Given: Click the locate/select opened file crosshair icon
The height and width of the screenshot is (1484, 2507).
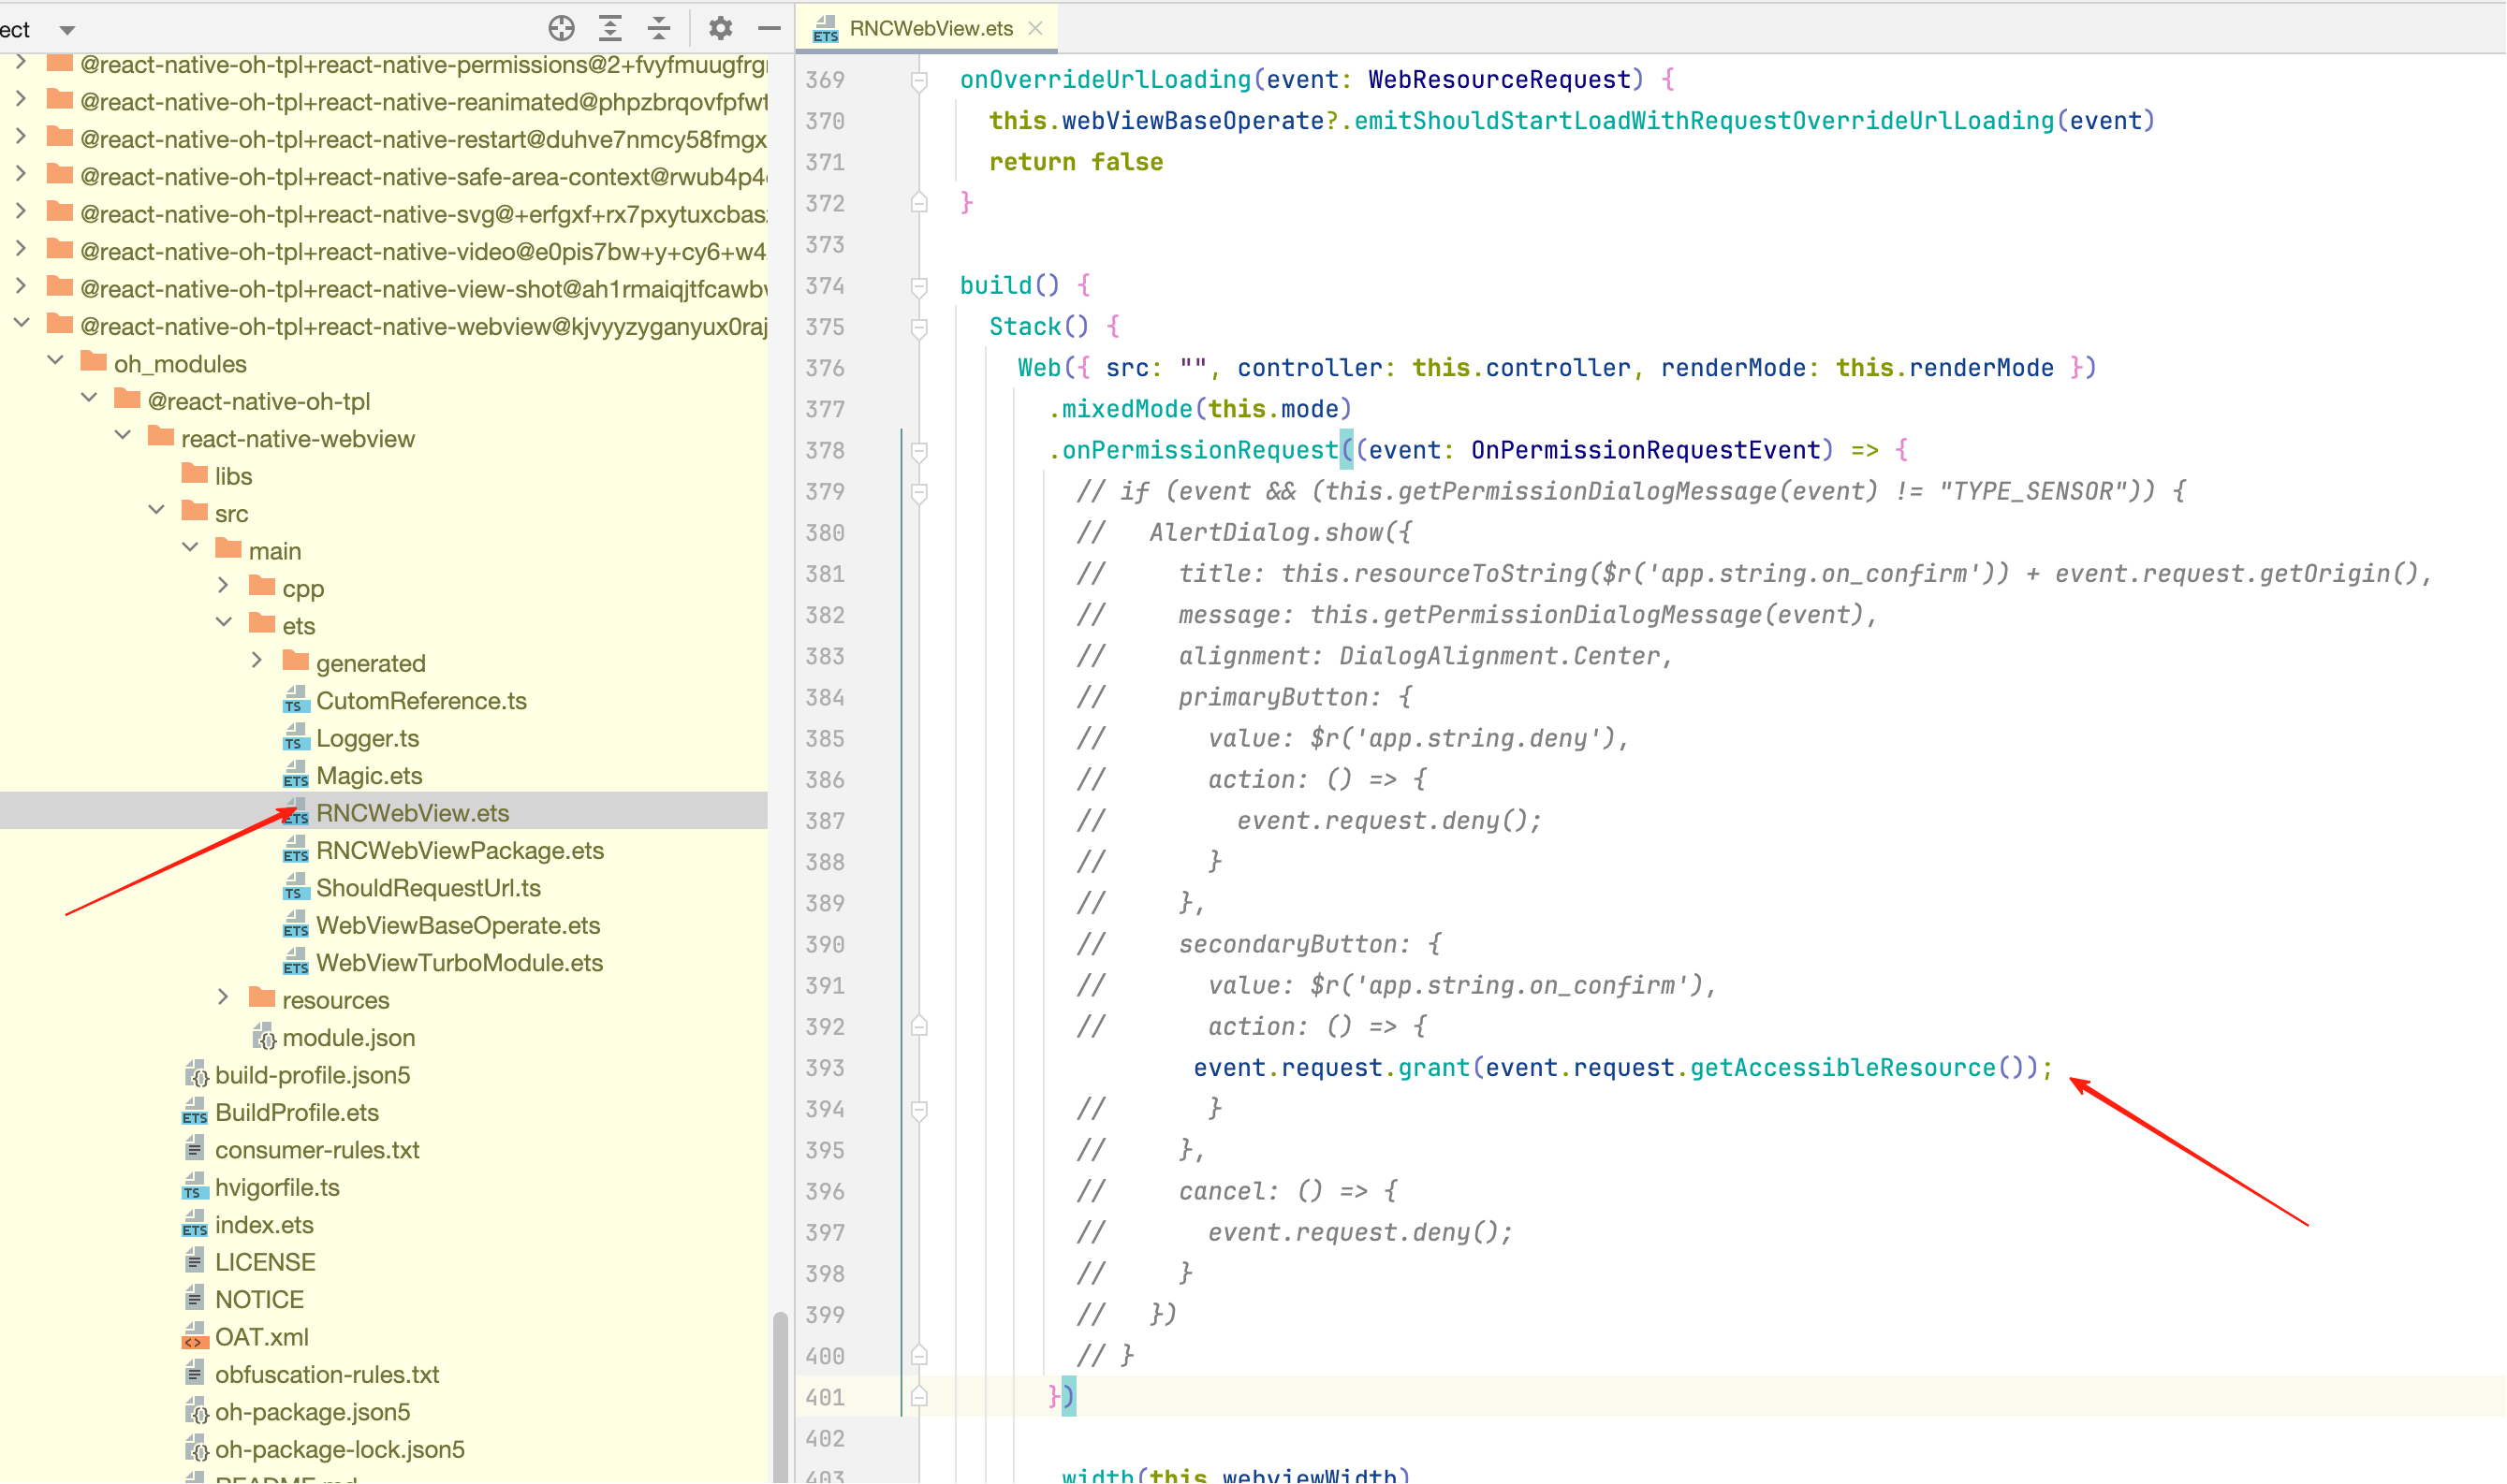Looking at the screenshot, I should pos(562,28).
